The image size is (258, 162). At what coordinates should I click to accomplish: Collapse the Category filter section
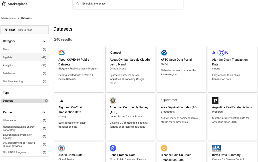pos(44,41)
